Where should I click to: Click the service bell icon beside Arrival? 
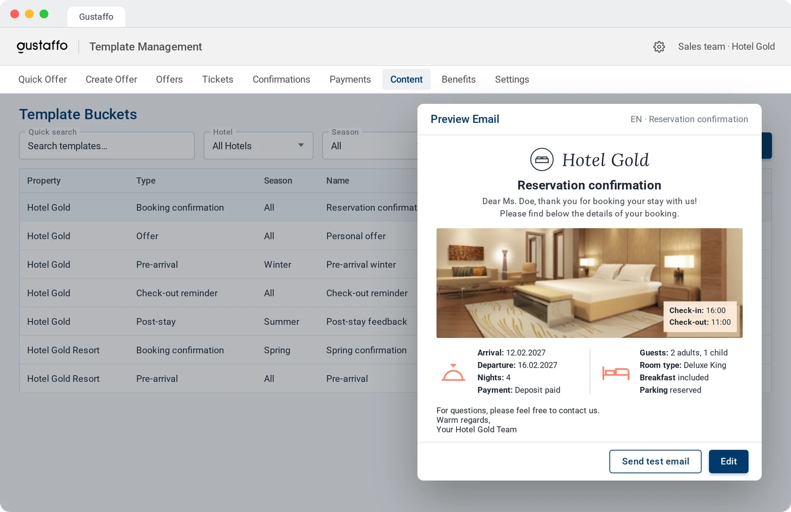pyautogui.click(x=453, y=372)
